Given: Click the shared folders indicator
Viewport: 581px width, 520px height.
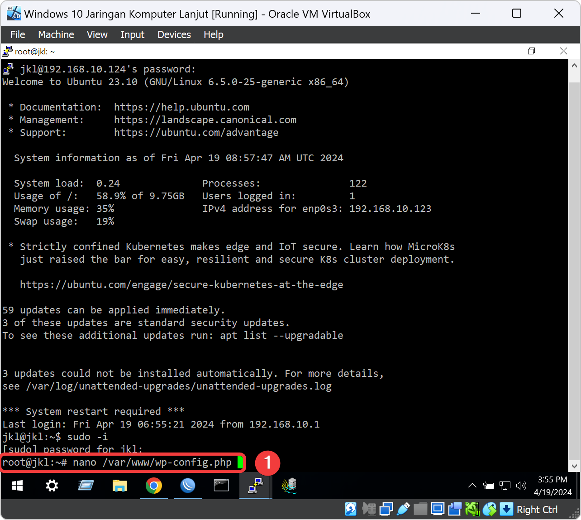Looking at the screenshot, I should pyautogui.click(x=420, y=509).
